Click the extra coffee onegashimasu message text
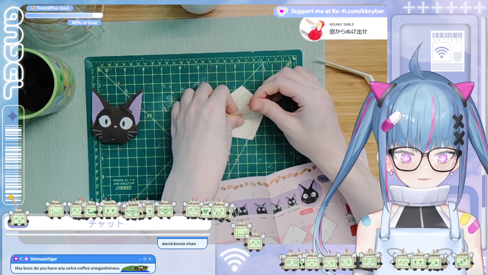This screenshot has height=275, width=488. (x=67, y=268)
